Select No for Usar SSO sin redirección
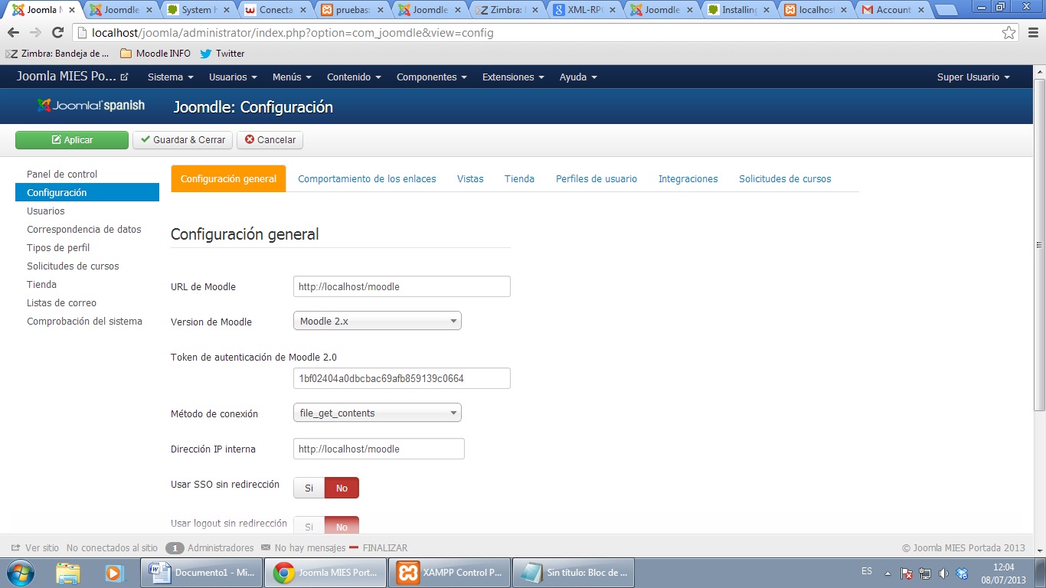Image resolution: width=1046 pixels, height=588 pixels. [x=342, y=488]
